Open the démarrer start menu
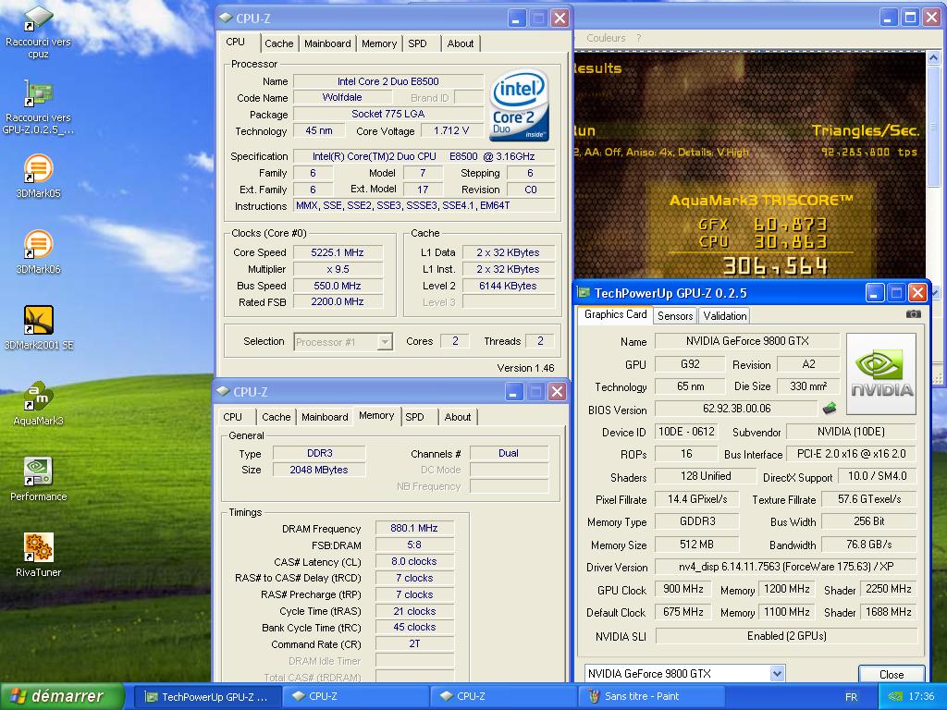Screen dimensions: 947x710 pyautogui.click(x=62, y=697)
